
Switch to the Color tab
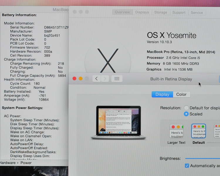[181, 94]
